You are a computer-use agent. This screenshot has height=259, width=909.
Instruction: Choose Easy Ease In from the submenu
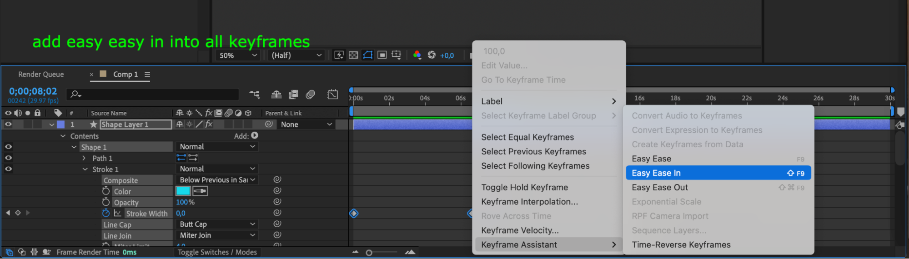tap(718, 173)
